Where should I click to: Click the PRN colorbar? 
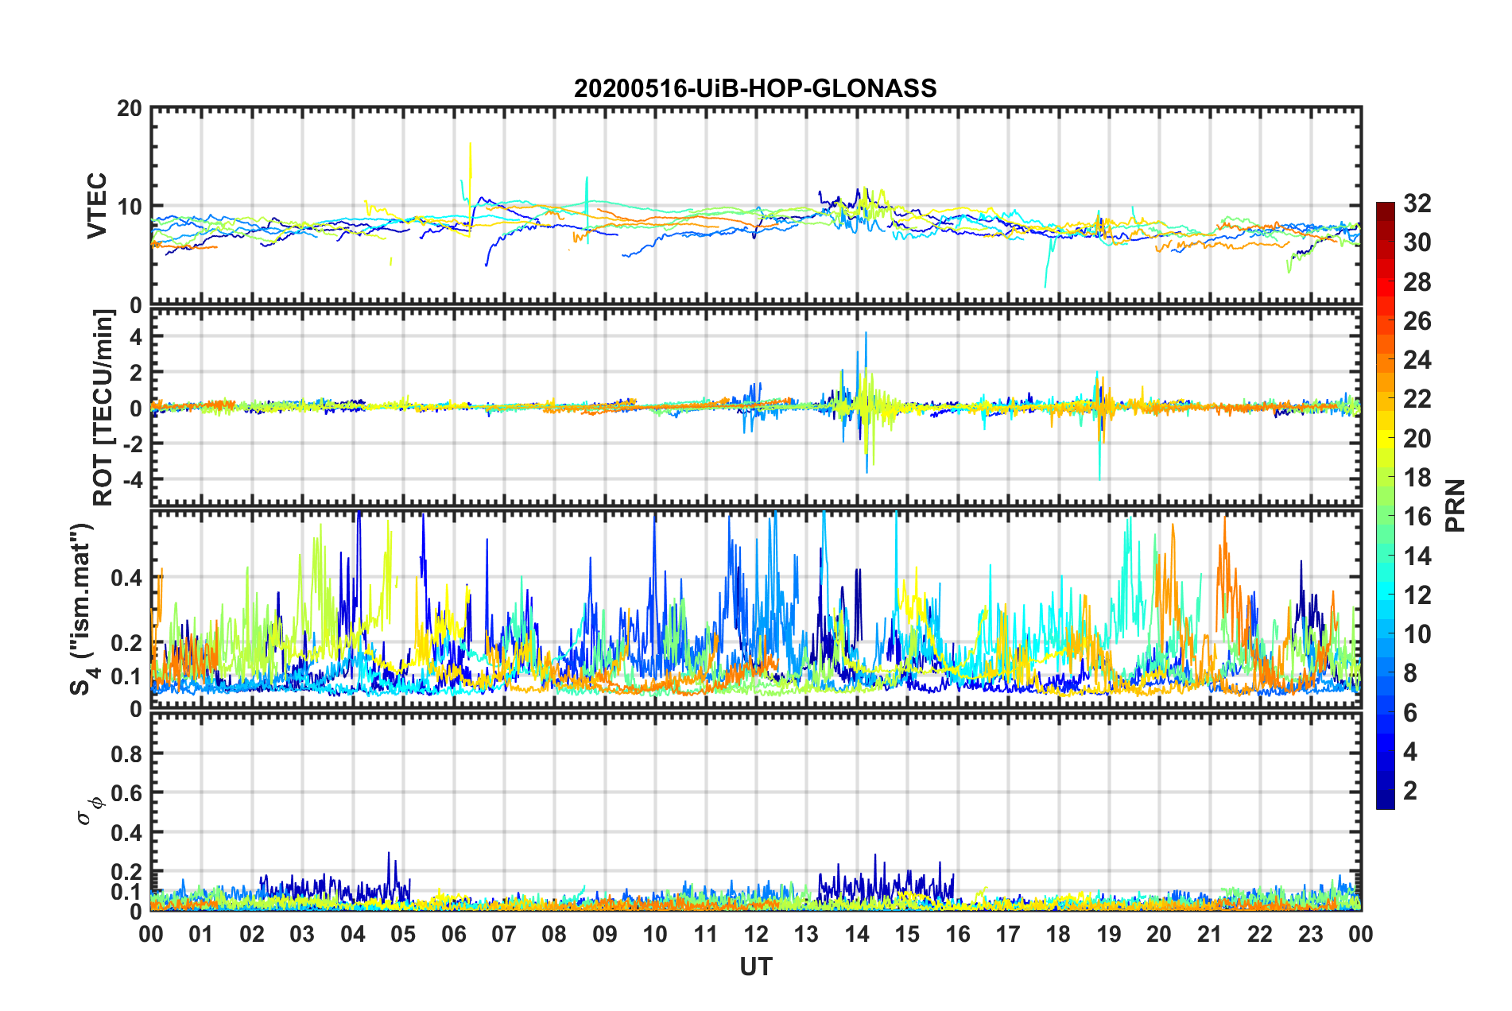1385,505
